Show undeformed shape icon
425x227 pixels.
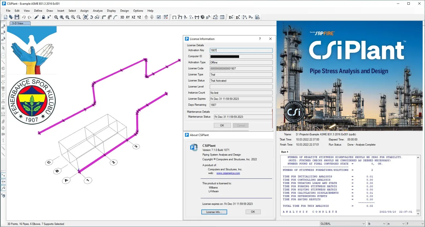pos(174,17)
